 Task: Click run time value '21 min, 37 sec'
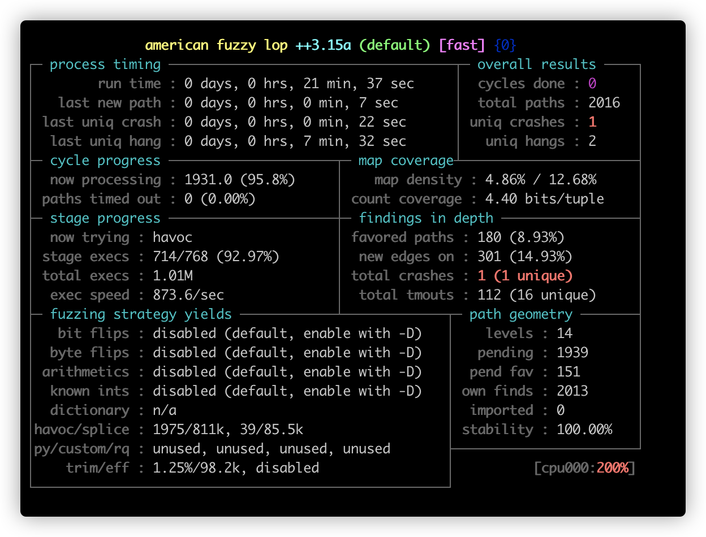[359, 84]
